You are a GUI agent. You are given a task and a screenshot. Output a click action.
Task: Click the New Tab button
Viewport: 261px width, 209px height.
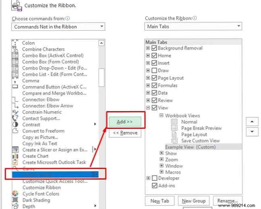pos(160,201)
